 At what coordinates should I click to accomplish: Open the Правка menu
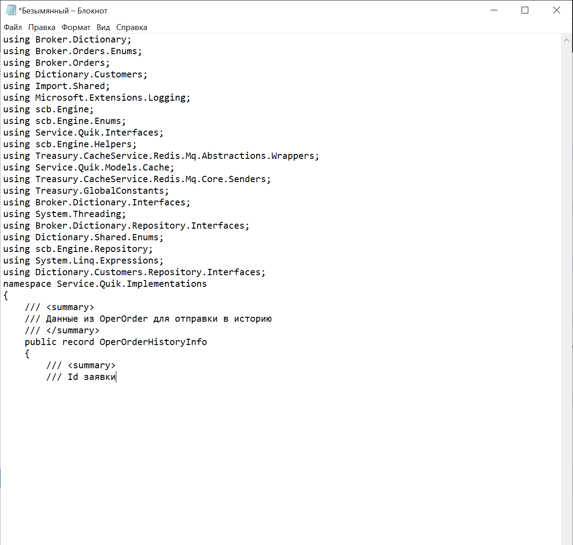42,27
